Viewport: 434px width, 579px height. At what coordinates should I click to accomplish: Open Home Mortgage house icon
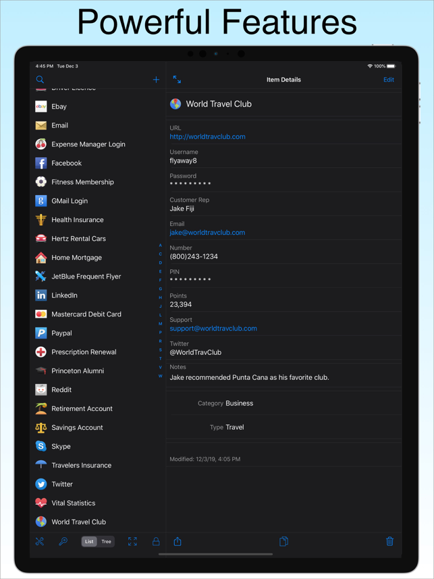pos(41,257)
